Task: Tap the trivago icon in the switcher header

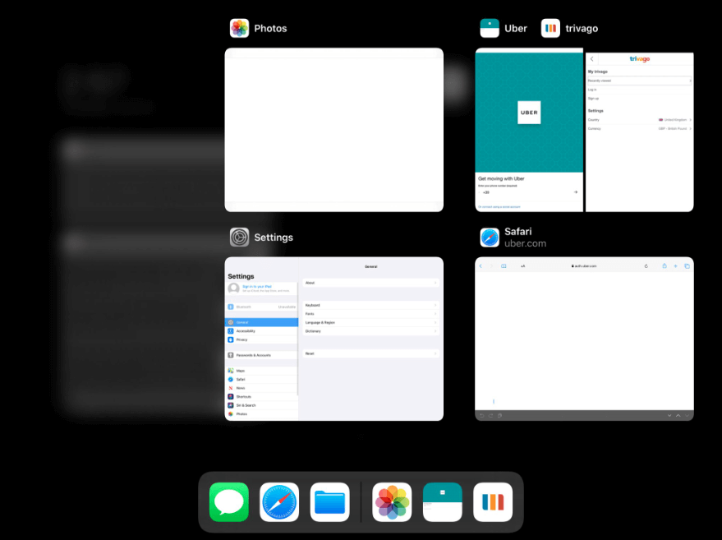Action: [550, 28]
